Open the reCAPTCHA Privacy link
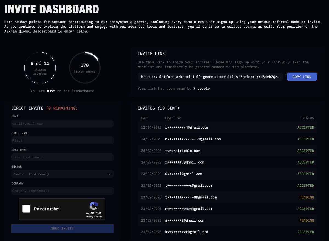Image resolution: width=329 pixels, height=241 pixels. point(89,216)
